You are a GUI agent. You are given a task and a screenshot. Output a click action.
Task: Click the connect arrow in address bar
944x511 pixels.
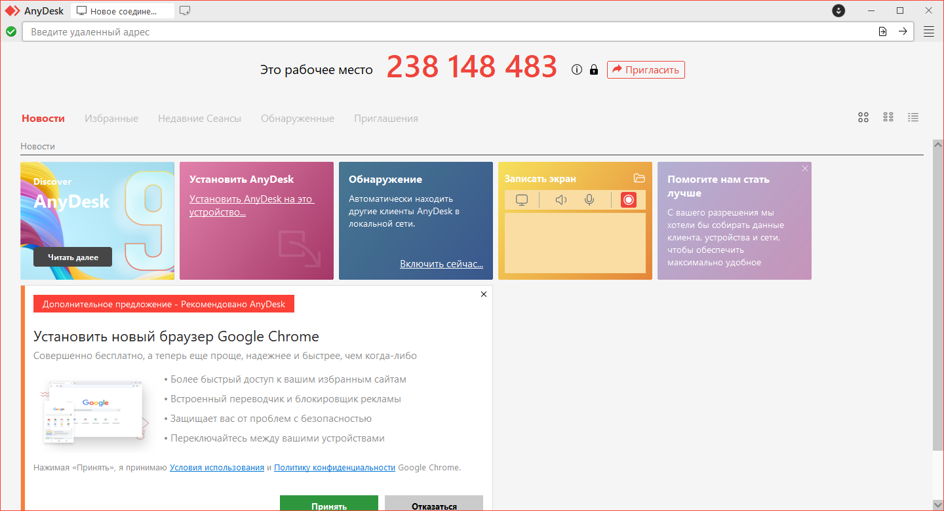903,31
